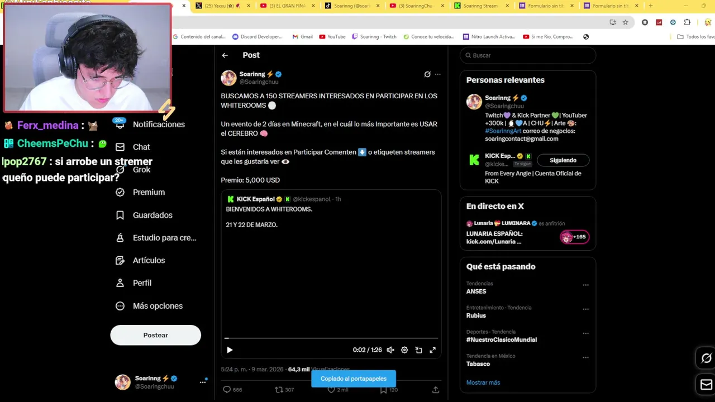Image resolution: width=715 pixels, height=402 pixels.
Task: Open options for Rubius trend
Action: (585, 309)
